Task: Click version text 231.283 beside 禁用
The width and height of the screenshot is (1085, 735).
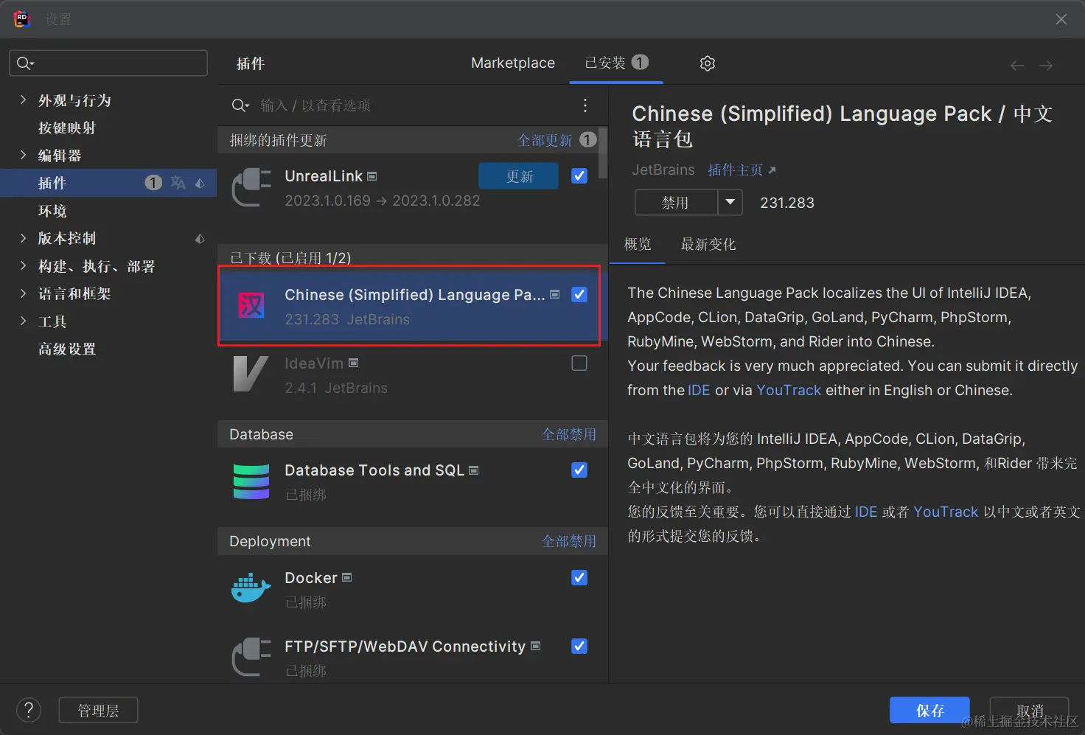Action: click(x=787, y=203)
